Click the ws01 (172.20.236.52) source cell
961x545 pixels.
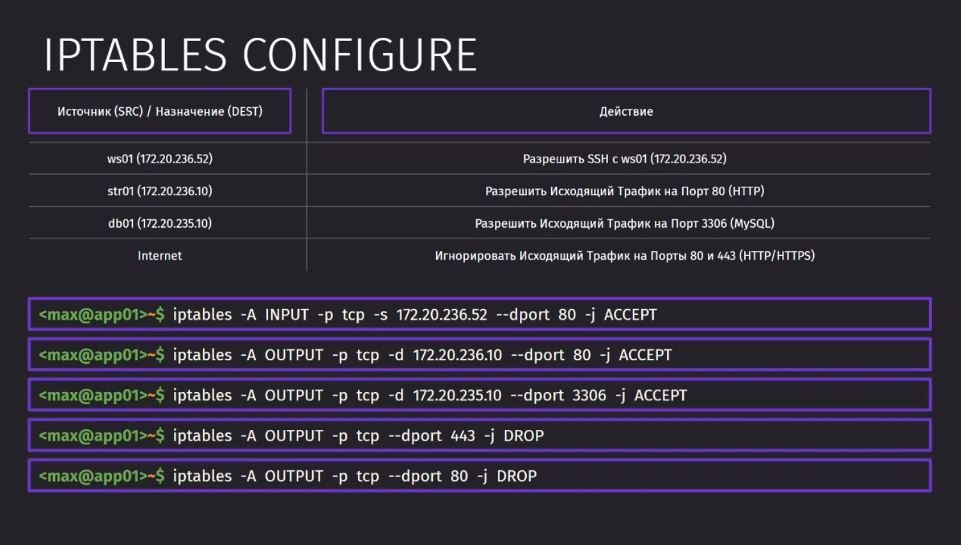click(x=160, y=159)
